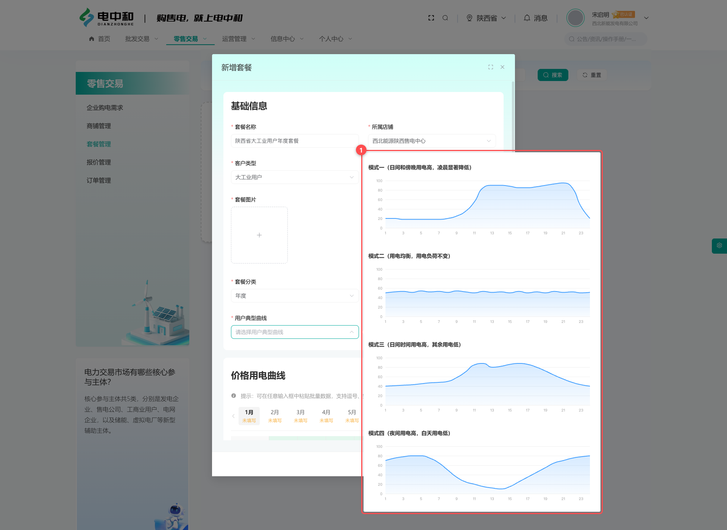The image size is (727, 530).
Task: Click the 公告/资讯 search box
Action: coord(606,39)
